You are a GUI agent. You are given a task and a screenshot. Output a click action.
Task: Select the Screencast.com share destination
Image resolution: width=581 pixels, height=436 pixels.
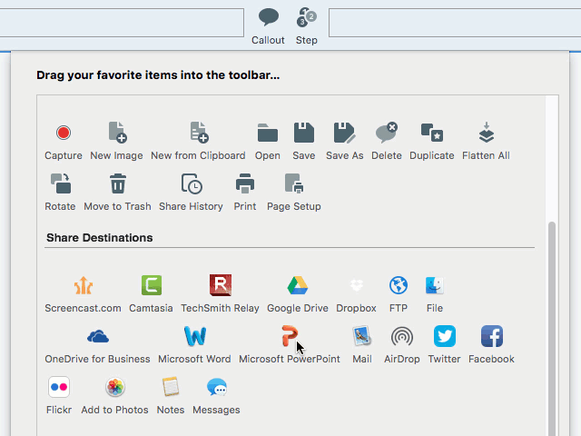[84, 285]
